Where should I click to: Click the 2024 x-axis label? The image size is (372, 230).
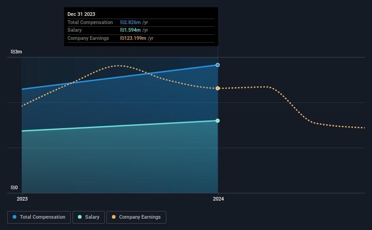(218, 199)
